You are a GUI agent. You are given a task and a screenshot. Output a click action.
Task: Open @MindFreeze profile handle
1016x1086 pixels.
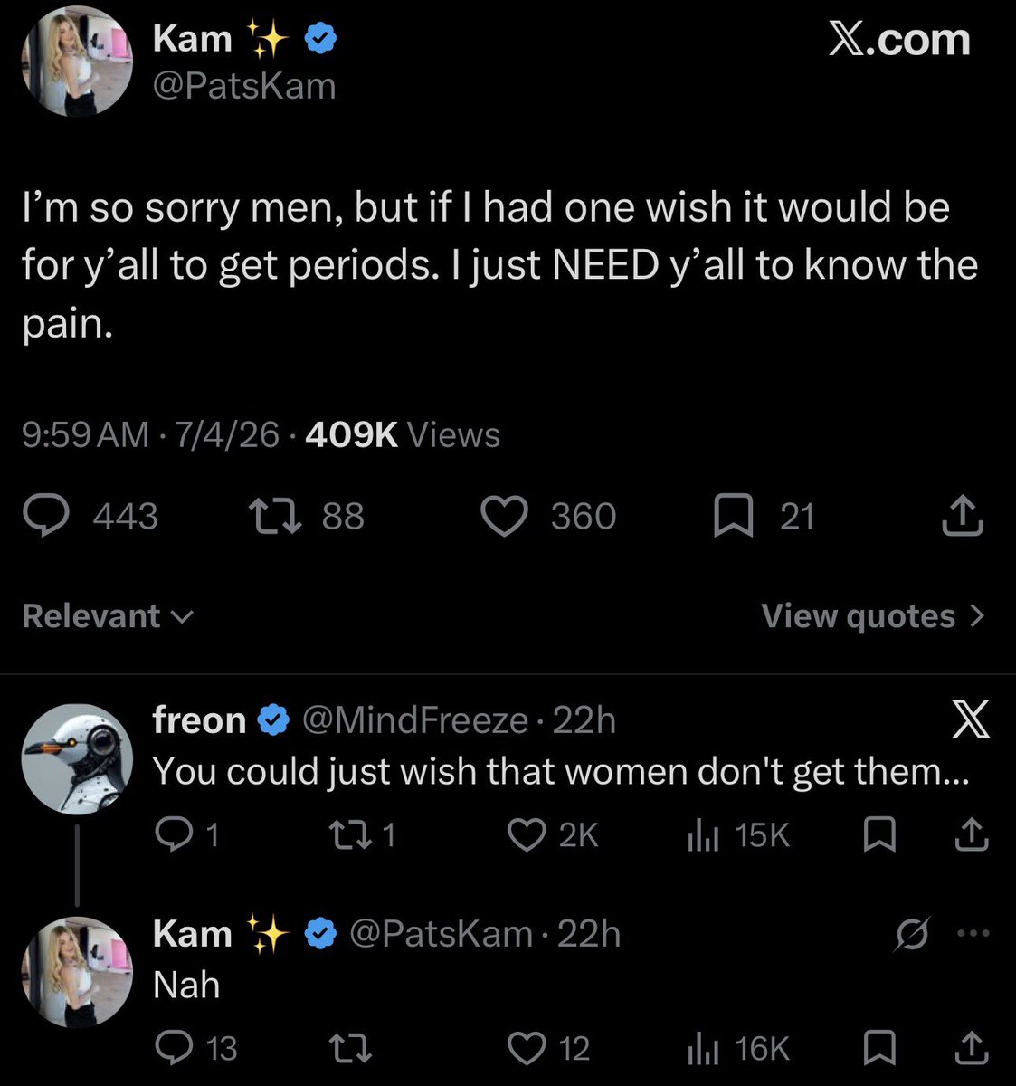coord(414,720)
